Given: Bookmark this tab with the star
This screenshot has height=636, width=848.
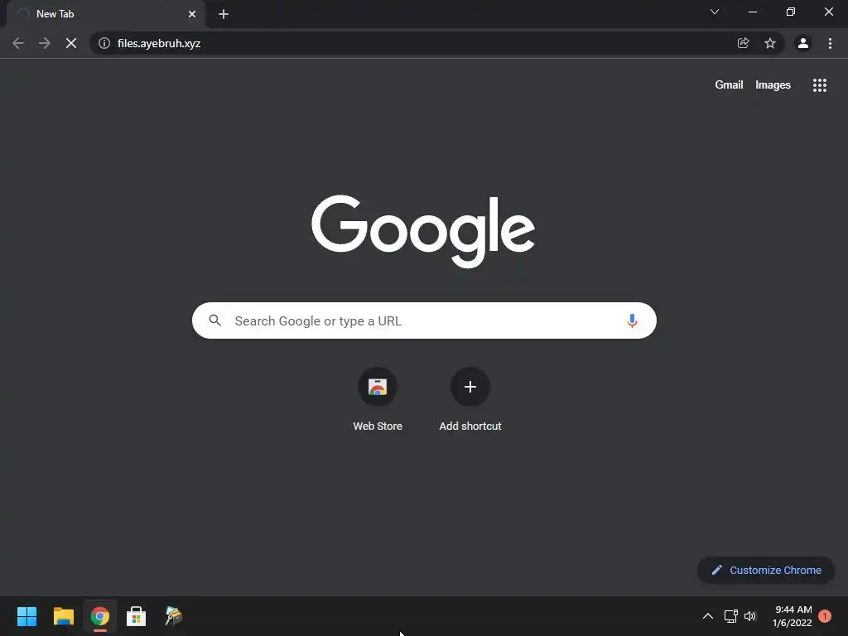Looking at the screenshot, I should tap(770, 43).
